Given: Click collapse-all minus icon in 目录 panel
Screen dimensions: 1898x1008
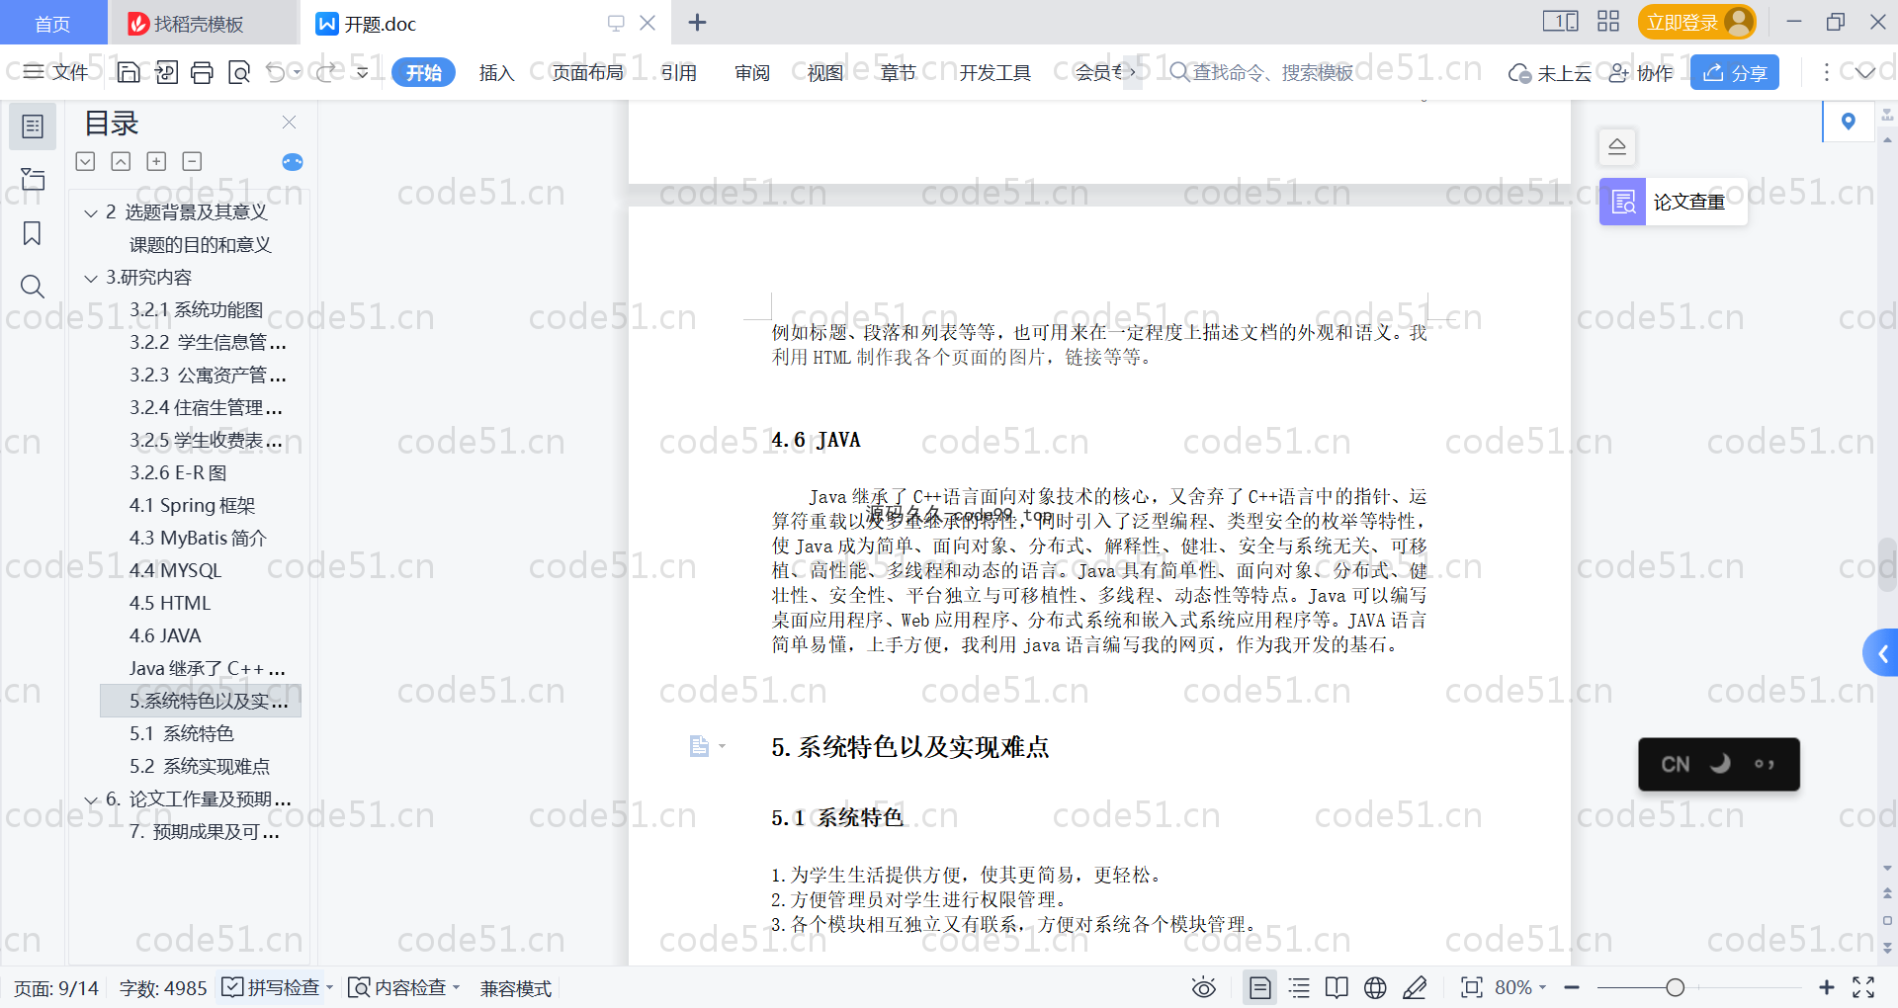Looking at the screenshot, I should 192,161.
